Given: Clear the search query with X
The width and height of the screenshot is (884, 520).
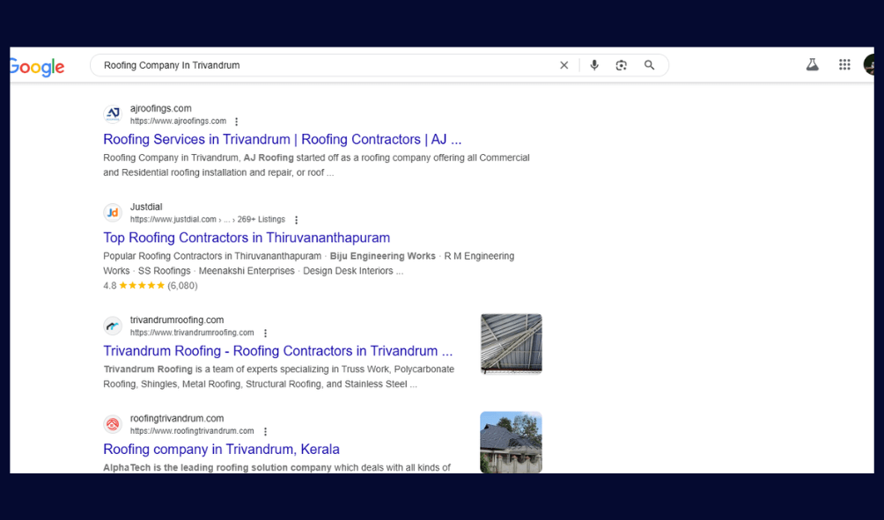Looking at the screenshot, I should (x=564, y=65).
